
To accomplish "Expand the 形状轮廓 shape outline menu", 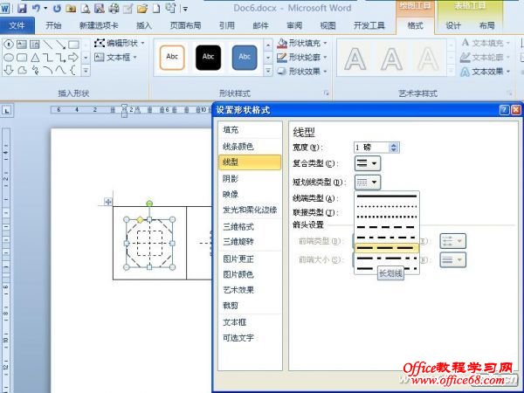I will (x=302, y=58).
